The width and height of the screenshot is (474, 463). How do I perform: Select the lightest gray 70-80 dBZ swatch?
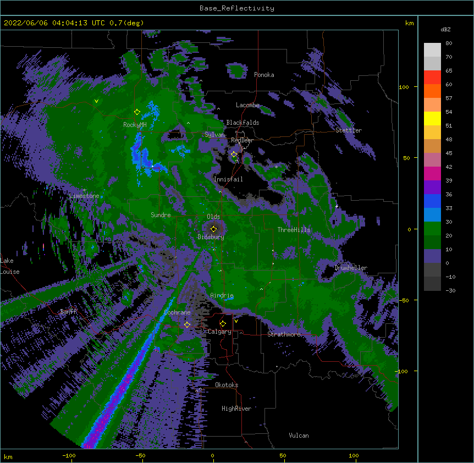(432, 50)
